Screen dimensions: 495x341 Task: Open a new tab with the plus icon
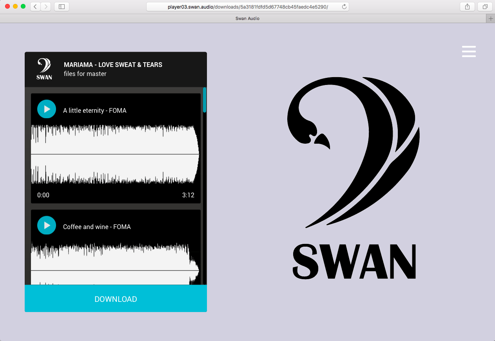490,18
